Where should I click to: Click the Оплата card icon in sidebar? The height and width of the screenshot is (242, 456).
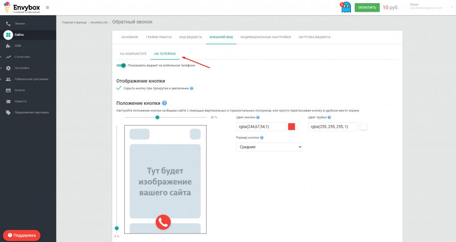pyautogui.click(x=8, y=91)
